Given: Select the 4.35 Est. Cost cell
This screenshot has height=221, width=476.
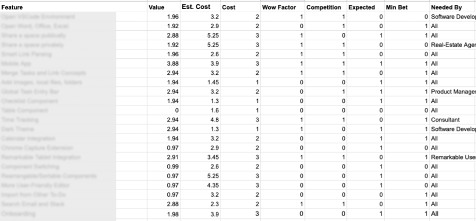Looking at the screenshot, I should click(200, 185).
